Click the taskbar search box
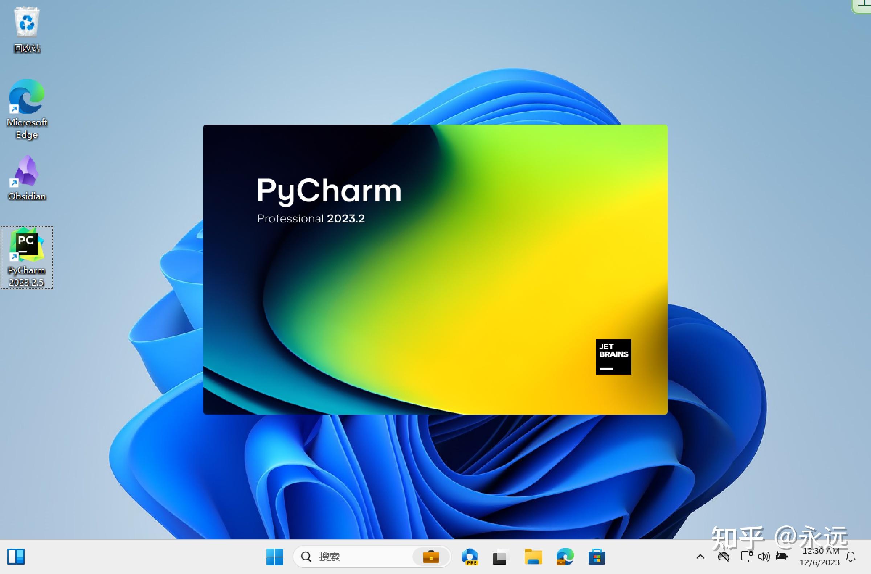This screenshot has width=871, height=574. (372, 557)
